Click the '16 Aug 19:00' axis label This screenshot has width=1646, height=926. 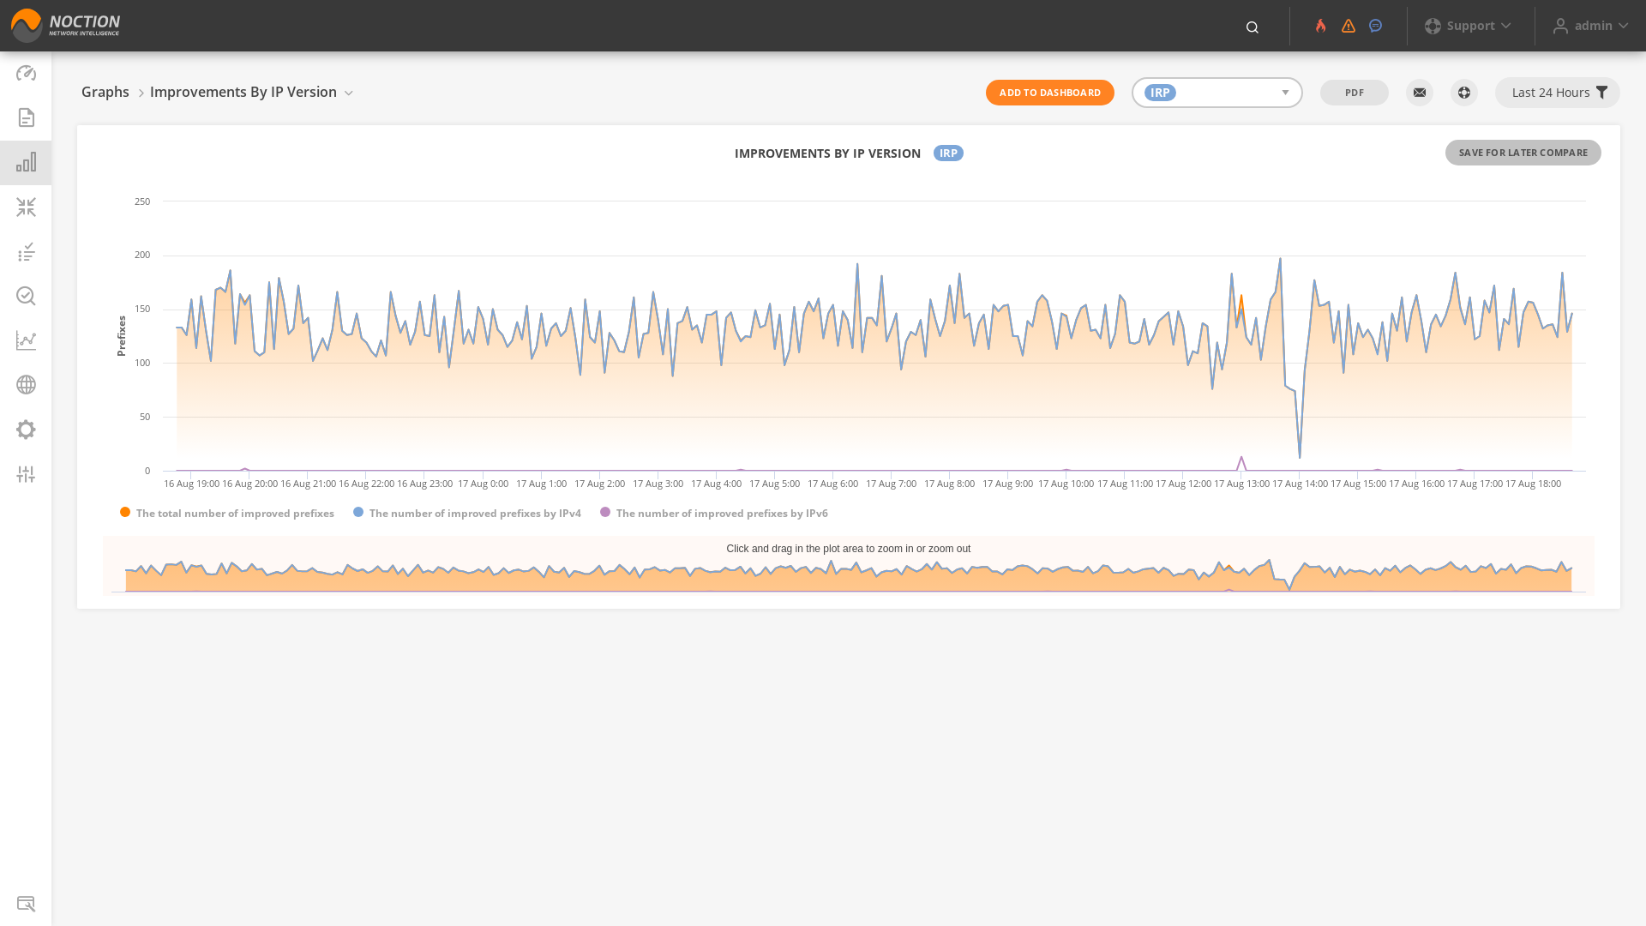(192, 484)
